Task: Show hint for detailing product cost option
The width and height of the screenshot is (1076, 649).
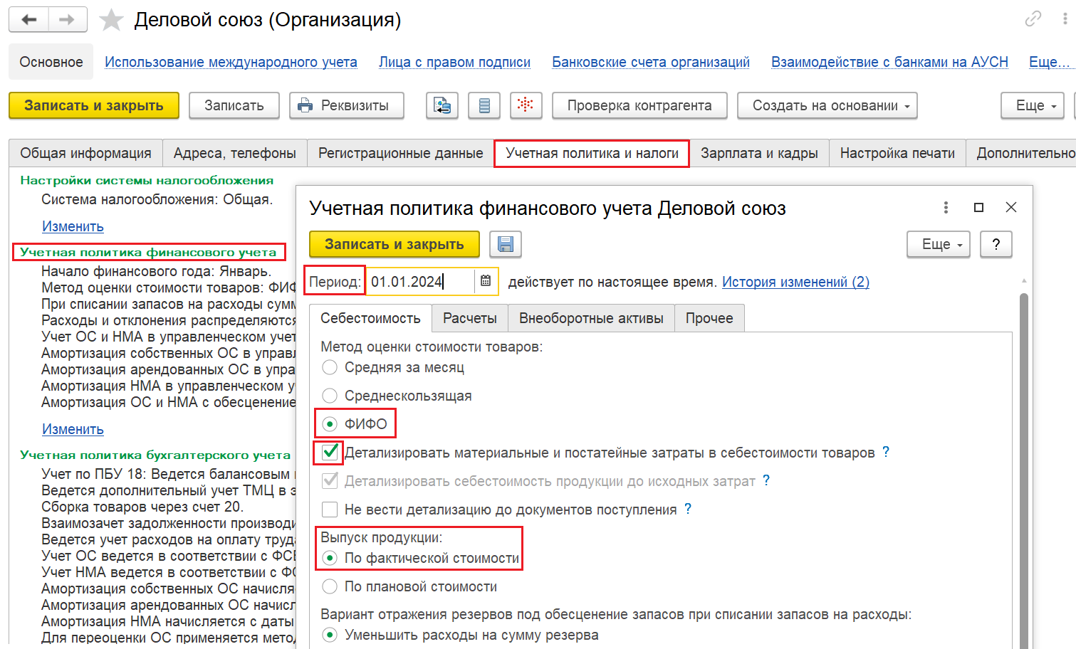Action: tap(766, 480)
